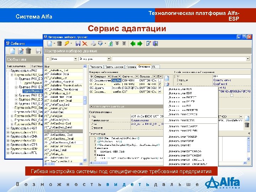Expand the Группа событий STK tree node
This screenshot has width=256, height=192.
(x=8, y=132)
